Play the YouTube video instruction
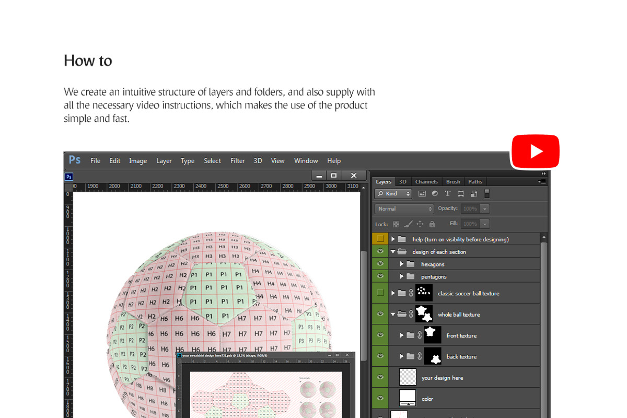This screenshot has width=627, height=418. point(535,152)
